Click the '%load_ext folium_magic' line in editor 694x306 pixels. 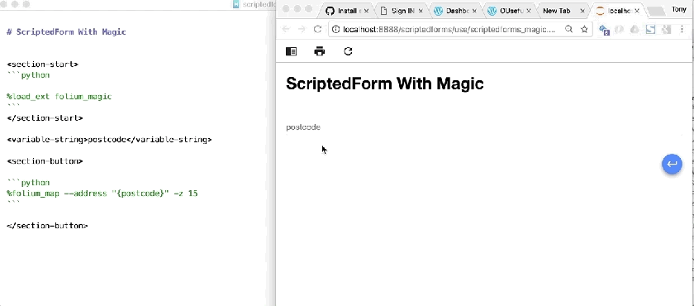point(59,97)
